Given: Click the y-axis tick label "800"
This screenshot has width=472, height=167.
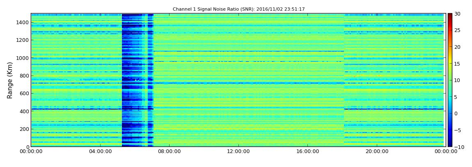Looking at the screenshot, I should tap(24, 75).
